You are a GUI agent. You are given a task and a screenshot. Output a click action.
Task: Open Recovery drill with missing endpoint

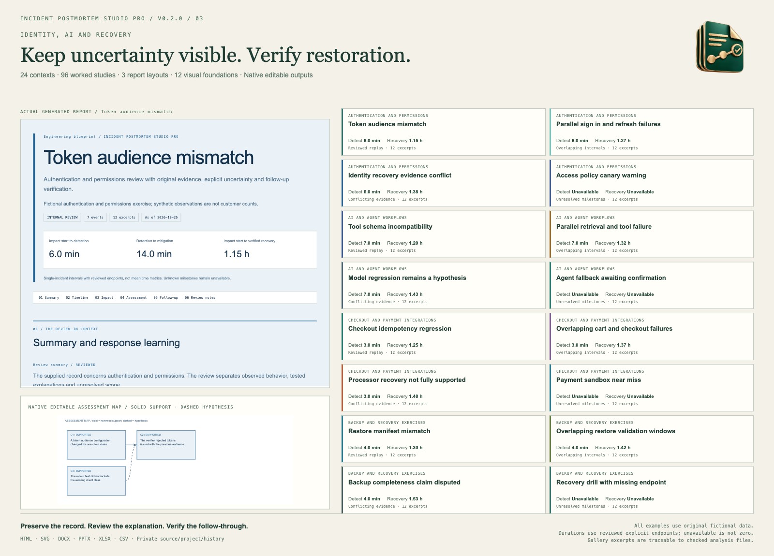tap(651, 490)
